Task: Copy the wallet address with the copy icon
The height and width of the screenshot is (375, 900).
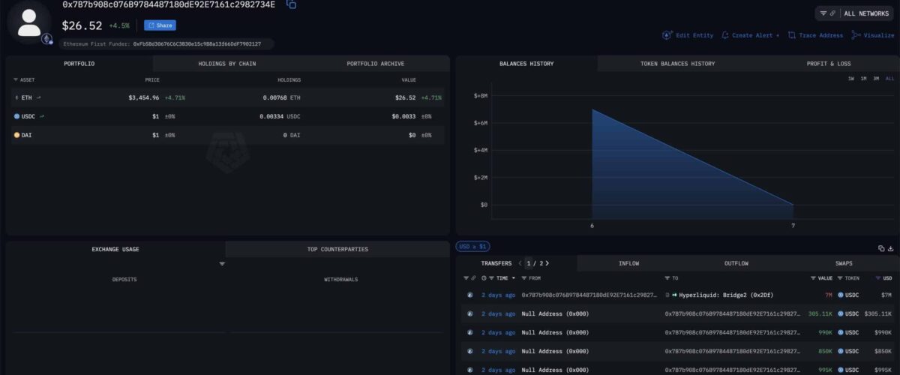Action: tap(291, 4)
